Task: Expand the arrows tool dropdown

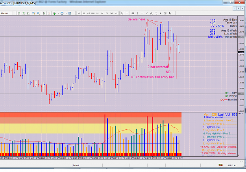Action: click(174, 13)
